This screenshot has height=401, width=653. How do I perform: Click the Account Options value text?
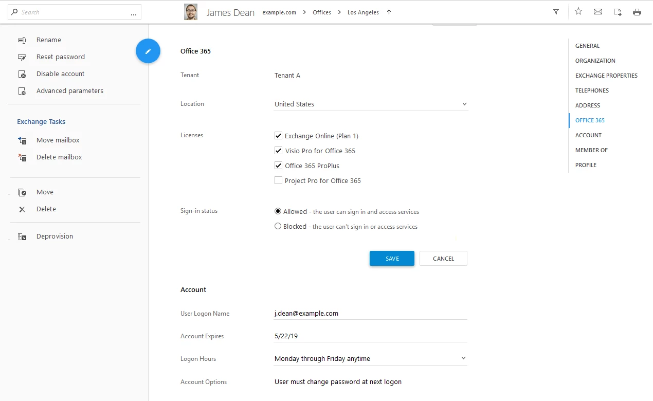point(338,381)
